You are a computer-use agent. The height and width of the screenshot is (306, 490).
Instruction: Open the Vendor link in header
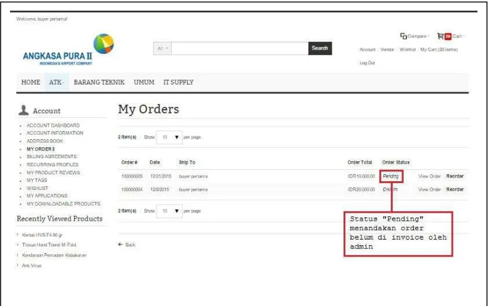tap(387, 50)
